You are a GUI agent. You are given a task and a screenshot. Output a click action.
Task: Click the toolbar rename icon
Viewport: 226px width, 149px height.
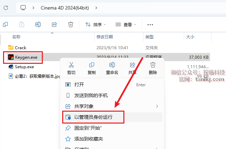coord(38,24)
